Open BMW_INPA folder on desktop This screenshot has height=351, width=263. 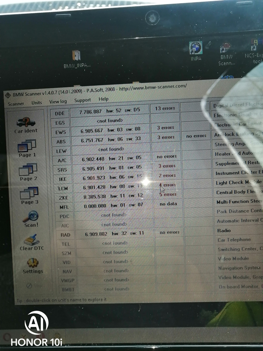(77, 59)
